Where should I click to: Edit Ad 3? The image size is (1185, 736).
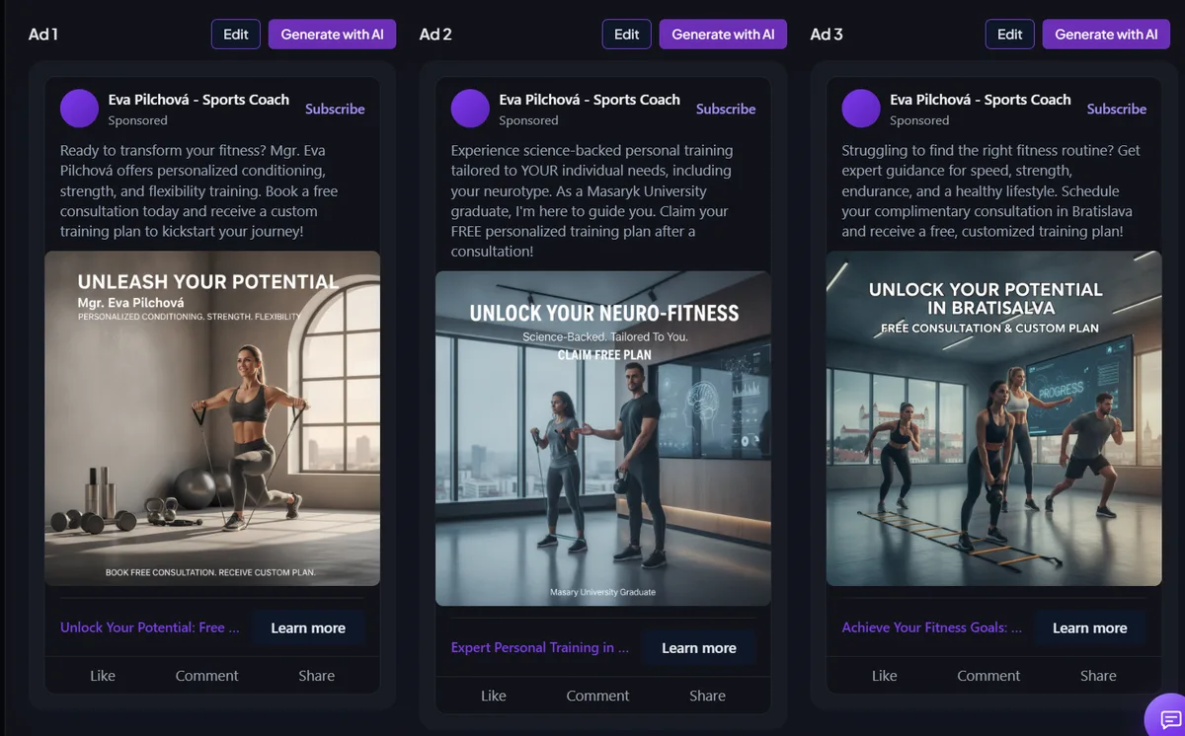pos(1009,34)
